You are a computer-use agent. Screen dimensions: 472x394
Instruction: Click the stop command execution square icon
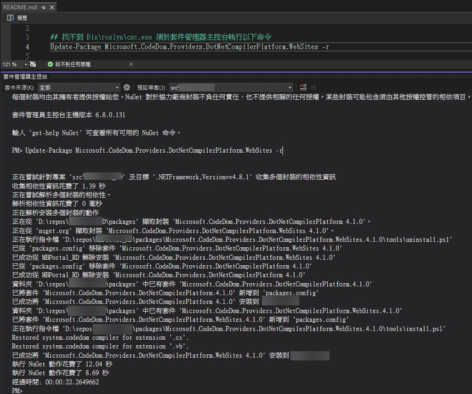(x=313, y=87)
